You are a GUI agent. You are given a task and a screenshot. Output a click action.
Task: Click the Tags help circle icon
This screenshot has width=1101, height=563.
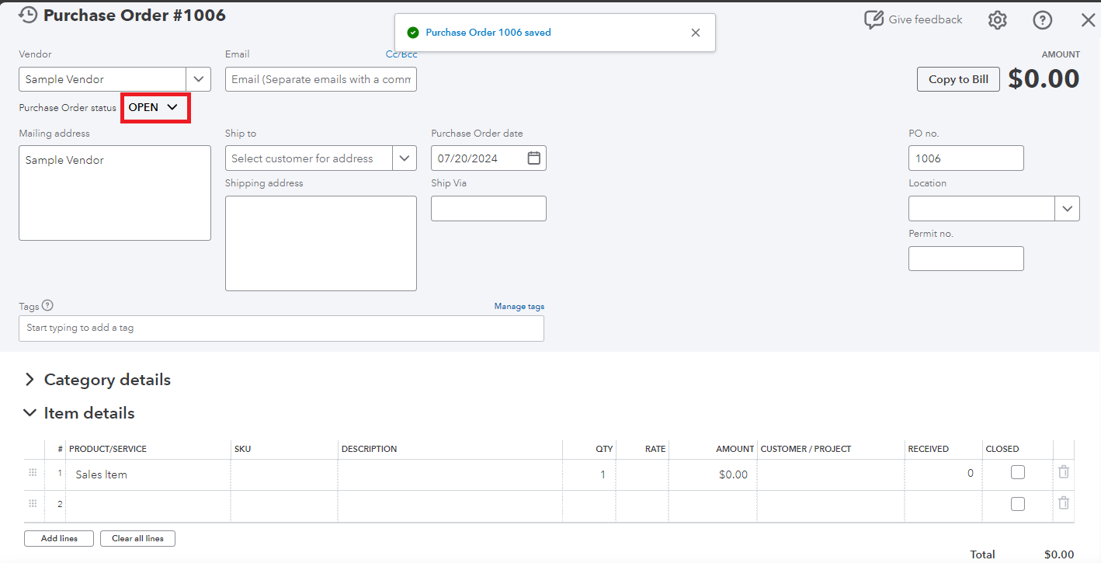(48, 305)
